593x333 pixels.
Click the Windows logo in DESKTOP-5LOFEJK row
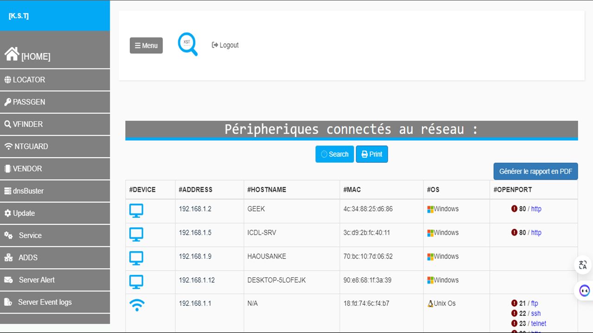pos(430,280)
